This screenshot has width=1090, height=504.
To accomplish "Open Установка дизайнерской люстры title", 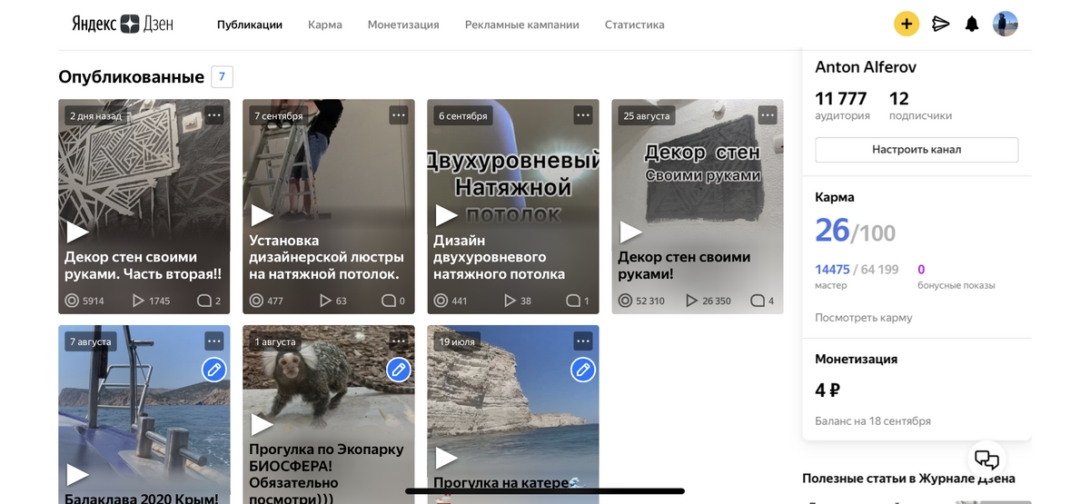I will click(324, 257).
